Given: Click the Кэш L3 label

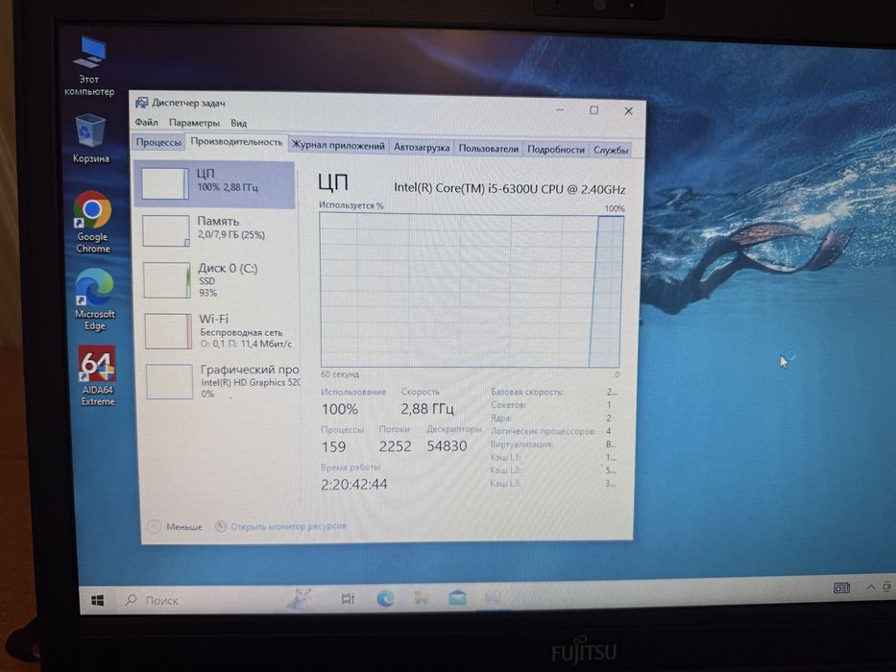Looking at the screenshot, I should 505,484.
